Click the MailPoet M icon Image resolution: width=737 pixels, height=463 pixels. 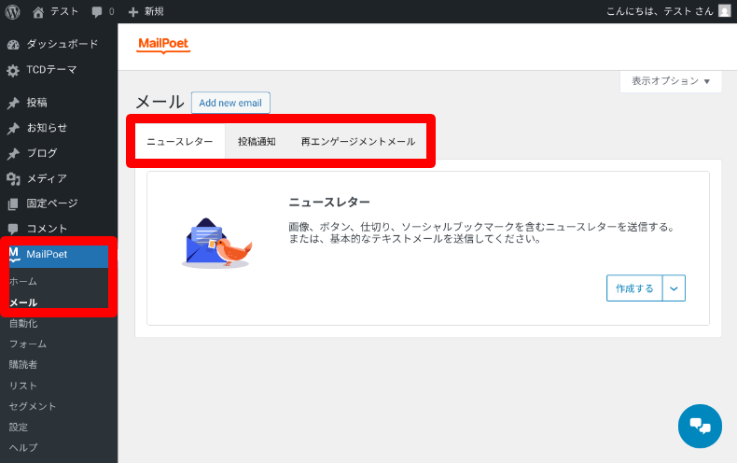15,254
